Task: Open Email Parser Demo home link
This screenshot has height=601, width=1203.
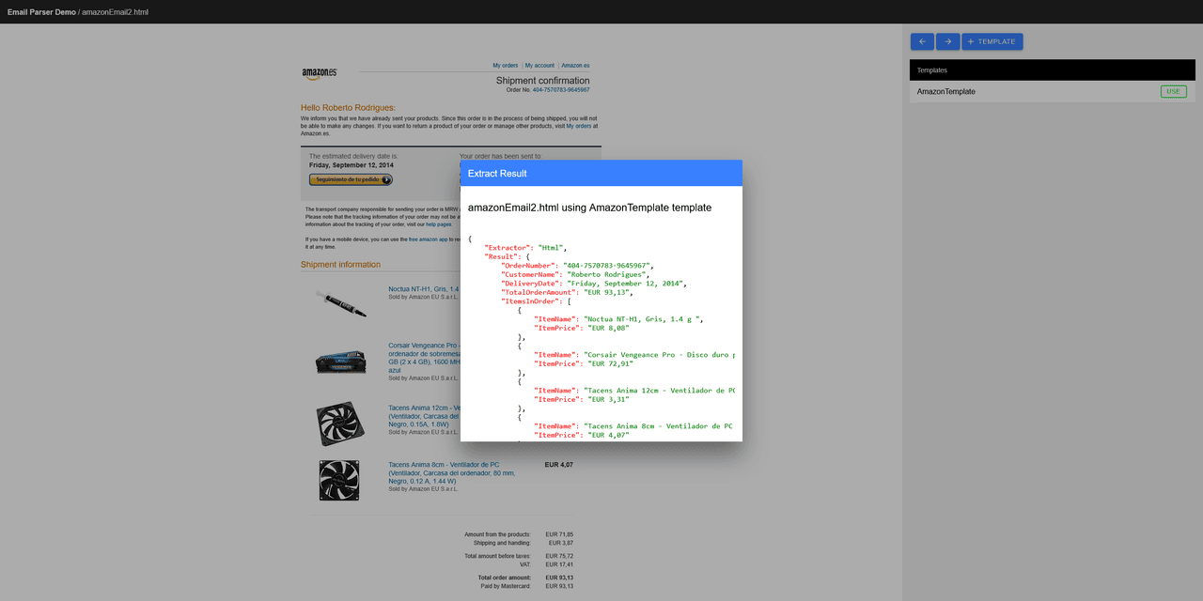Action: click(41, 12)
